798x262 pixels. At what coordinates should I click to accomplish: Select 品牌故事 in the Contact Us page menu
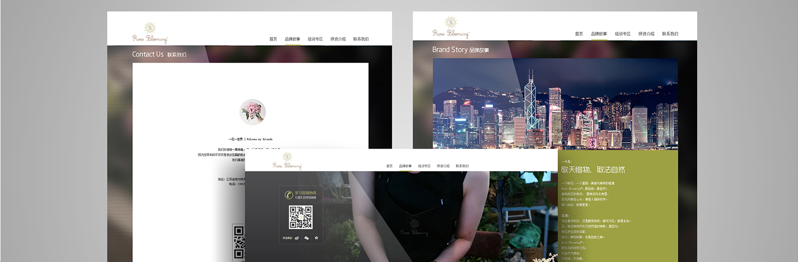[292, 39]
